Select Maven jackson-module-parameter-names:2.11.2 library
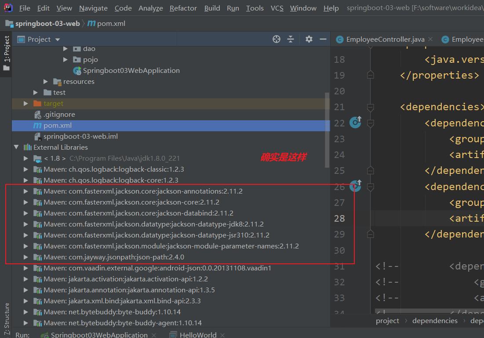Image resolution: width=484 pixels, height=338 pixels. click(x=171, y=246)
